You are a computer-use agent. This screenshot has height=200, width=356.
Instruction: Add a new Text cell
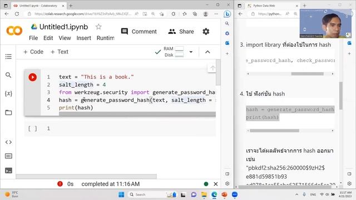[x=60, y=52]
